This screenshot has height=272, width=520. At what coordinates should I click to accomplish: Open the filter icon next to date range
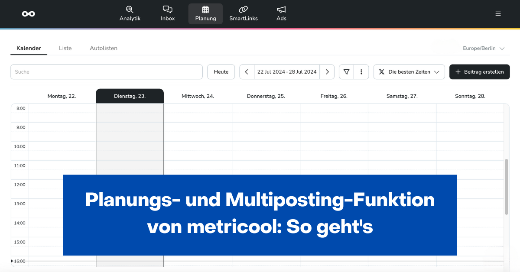click(346, 71)
